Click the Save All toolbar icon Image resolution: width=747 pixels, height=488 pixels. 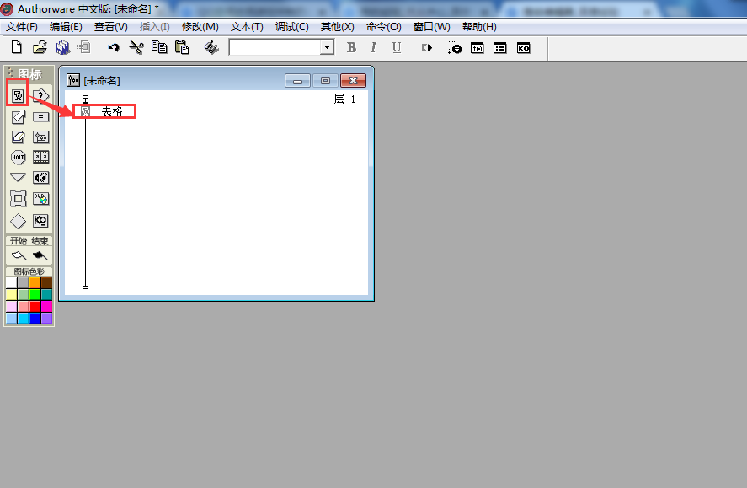tap(63, 47)
